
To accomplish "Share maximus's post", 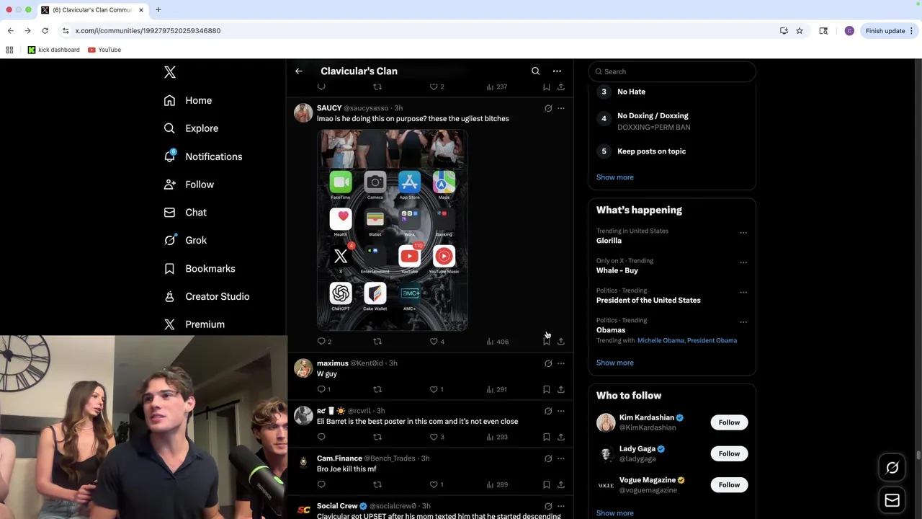I will pos(561,389).
